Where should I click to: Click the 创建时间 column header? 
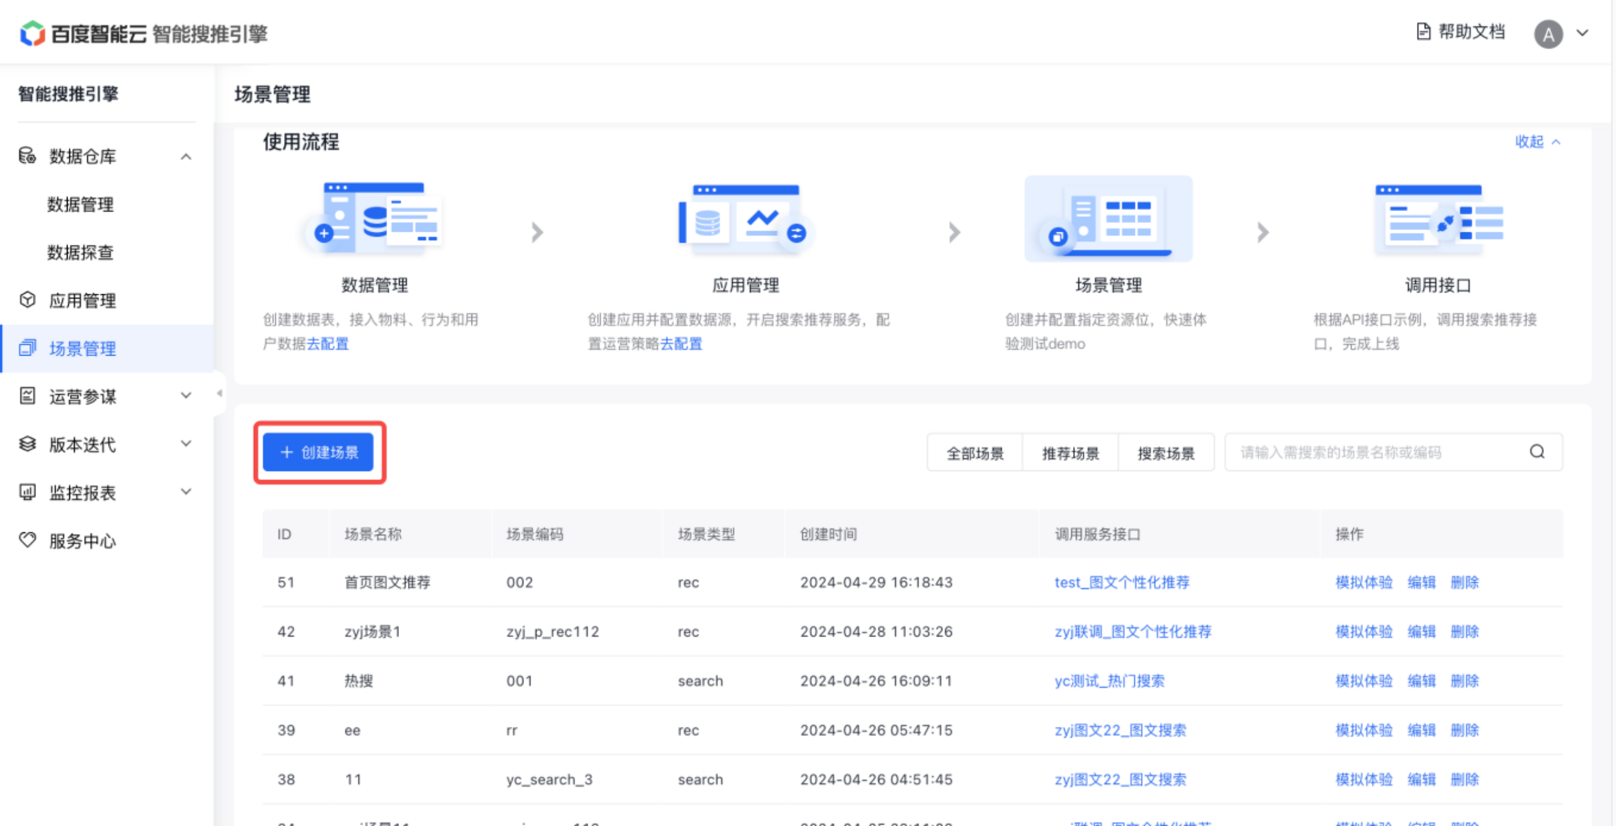828,534
